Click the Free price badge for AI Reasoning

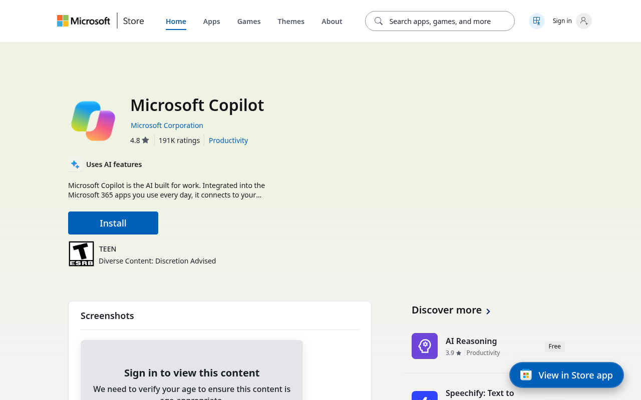(555, 346)
